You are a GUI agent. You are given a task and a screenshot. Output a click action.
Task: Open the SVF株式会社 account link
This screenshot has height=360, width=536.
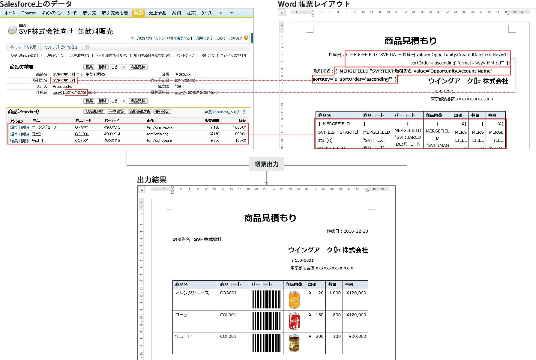point(64,80)
